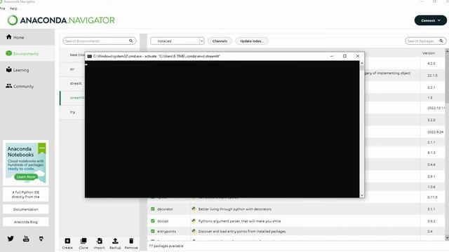Clone the selected environment

point(83,244)
